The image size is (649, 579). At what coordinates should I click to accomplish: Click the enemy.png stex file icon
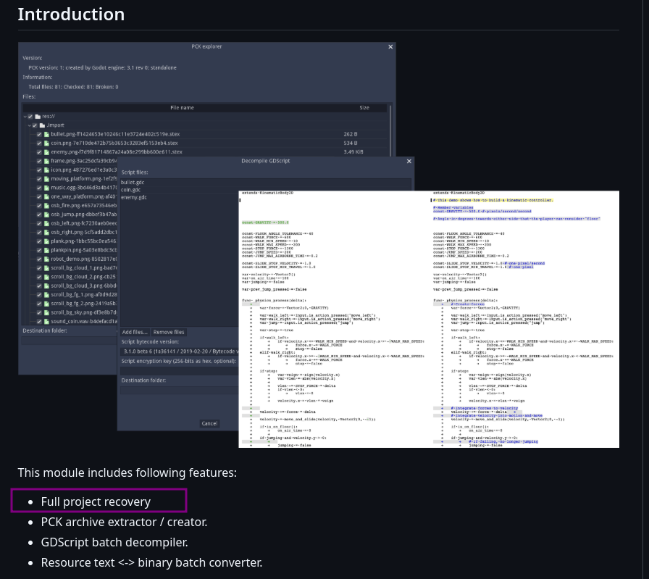coord(47,152)
